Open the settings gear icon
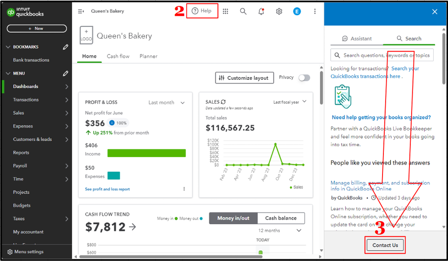Viewport: 448px width, 261px height. pos(279,11)
